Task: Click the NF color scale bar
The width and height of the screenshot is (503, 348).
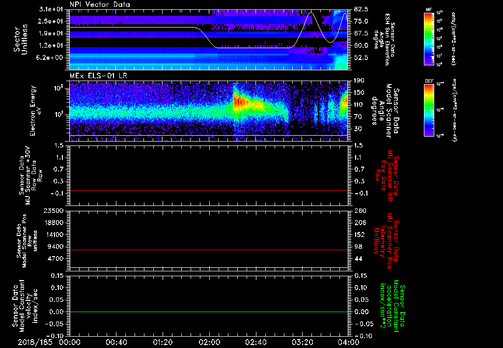Action: [427, 38]
